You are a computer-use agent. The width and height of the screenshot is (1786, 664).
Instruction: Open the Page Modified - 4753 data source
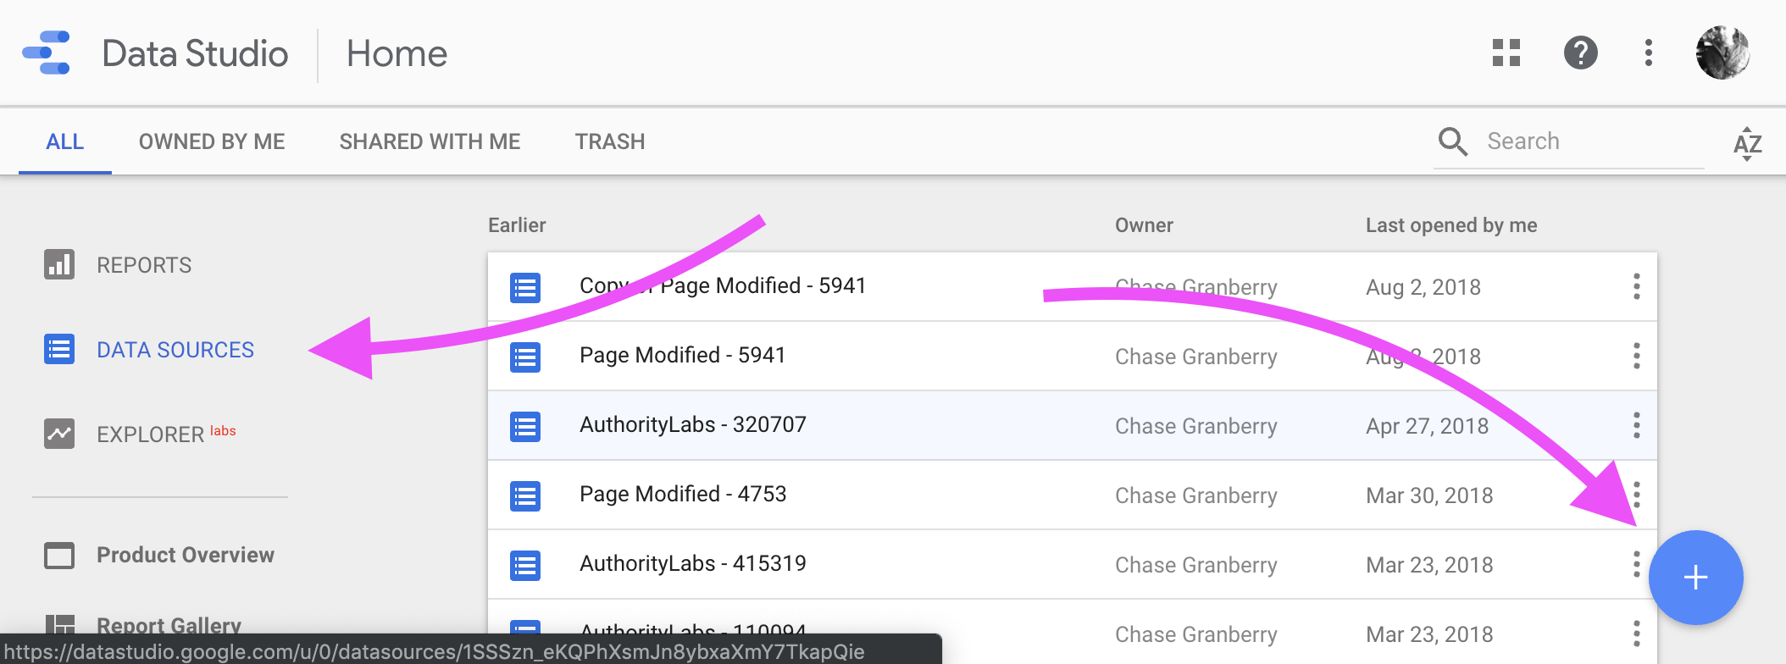point(683,495)
